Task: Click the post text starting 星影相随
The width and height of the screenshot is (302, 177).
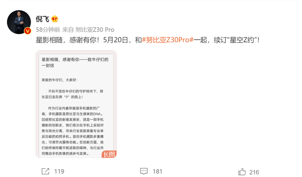Action: pyautogui.click(x=147, y=40)
